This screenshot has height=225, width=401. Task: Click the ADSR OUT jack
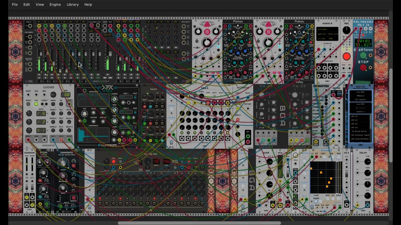tap(273, 205)
